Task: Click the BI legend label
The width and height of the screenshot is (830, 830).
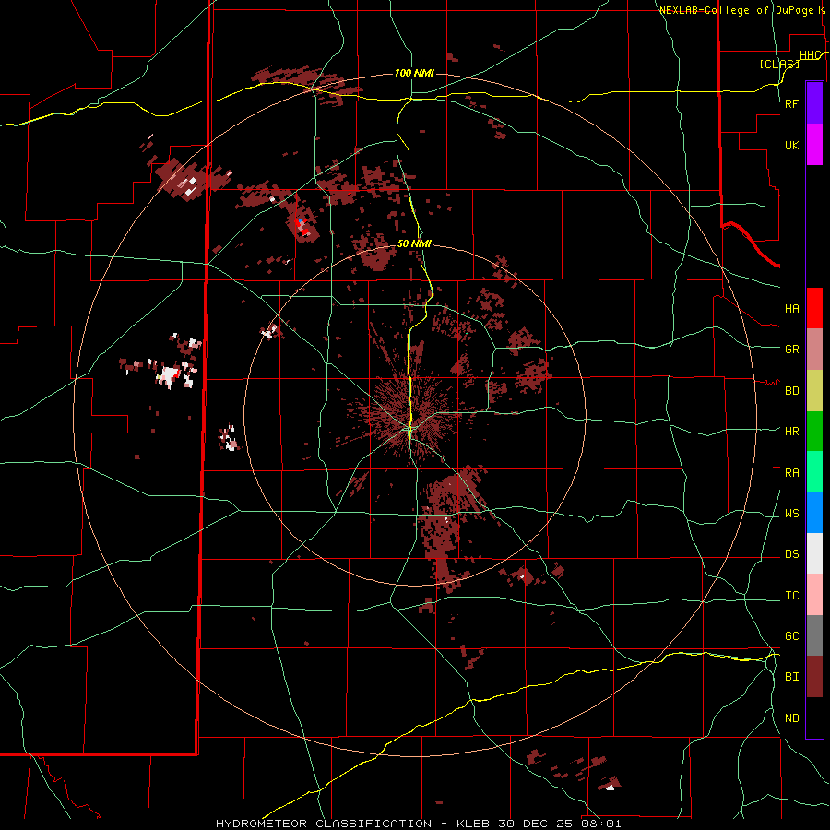Action: click(x=792, y=677)
